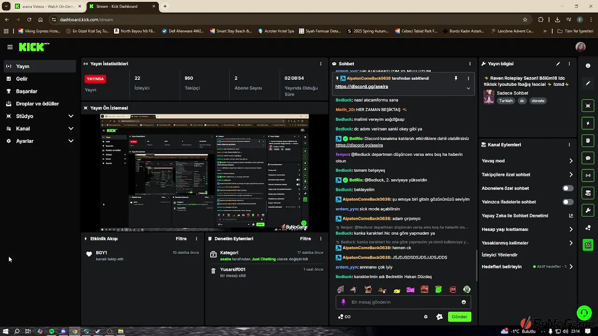Select the green halo emote

[x=439, y=290]
